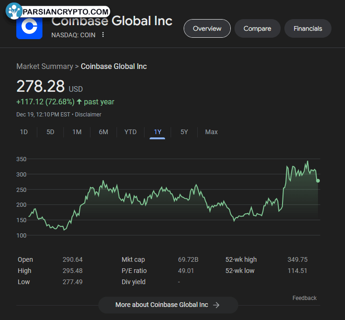Click the 52-wk high label

[241, 259]
